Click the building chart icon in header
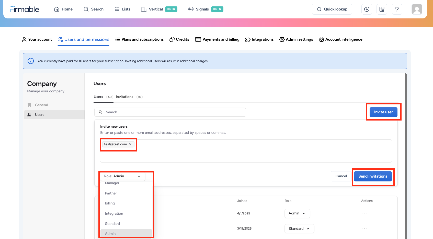The height and width of the screenshot is (239, 433). pos(382,9)
